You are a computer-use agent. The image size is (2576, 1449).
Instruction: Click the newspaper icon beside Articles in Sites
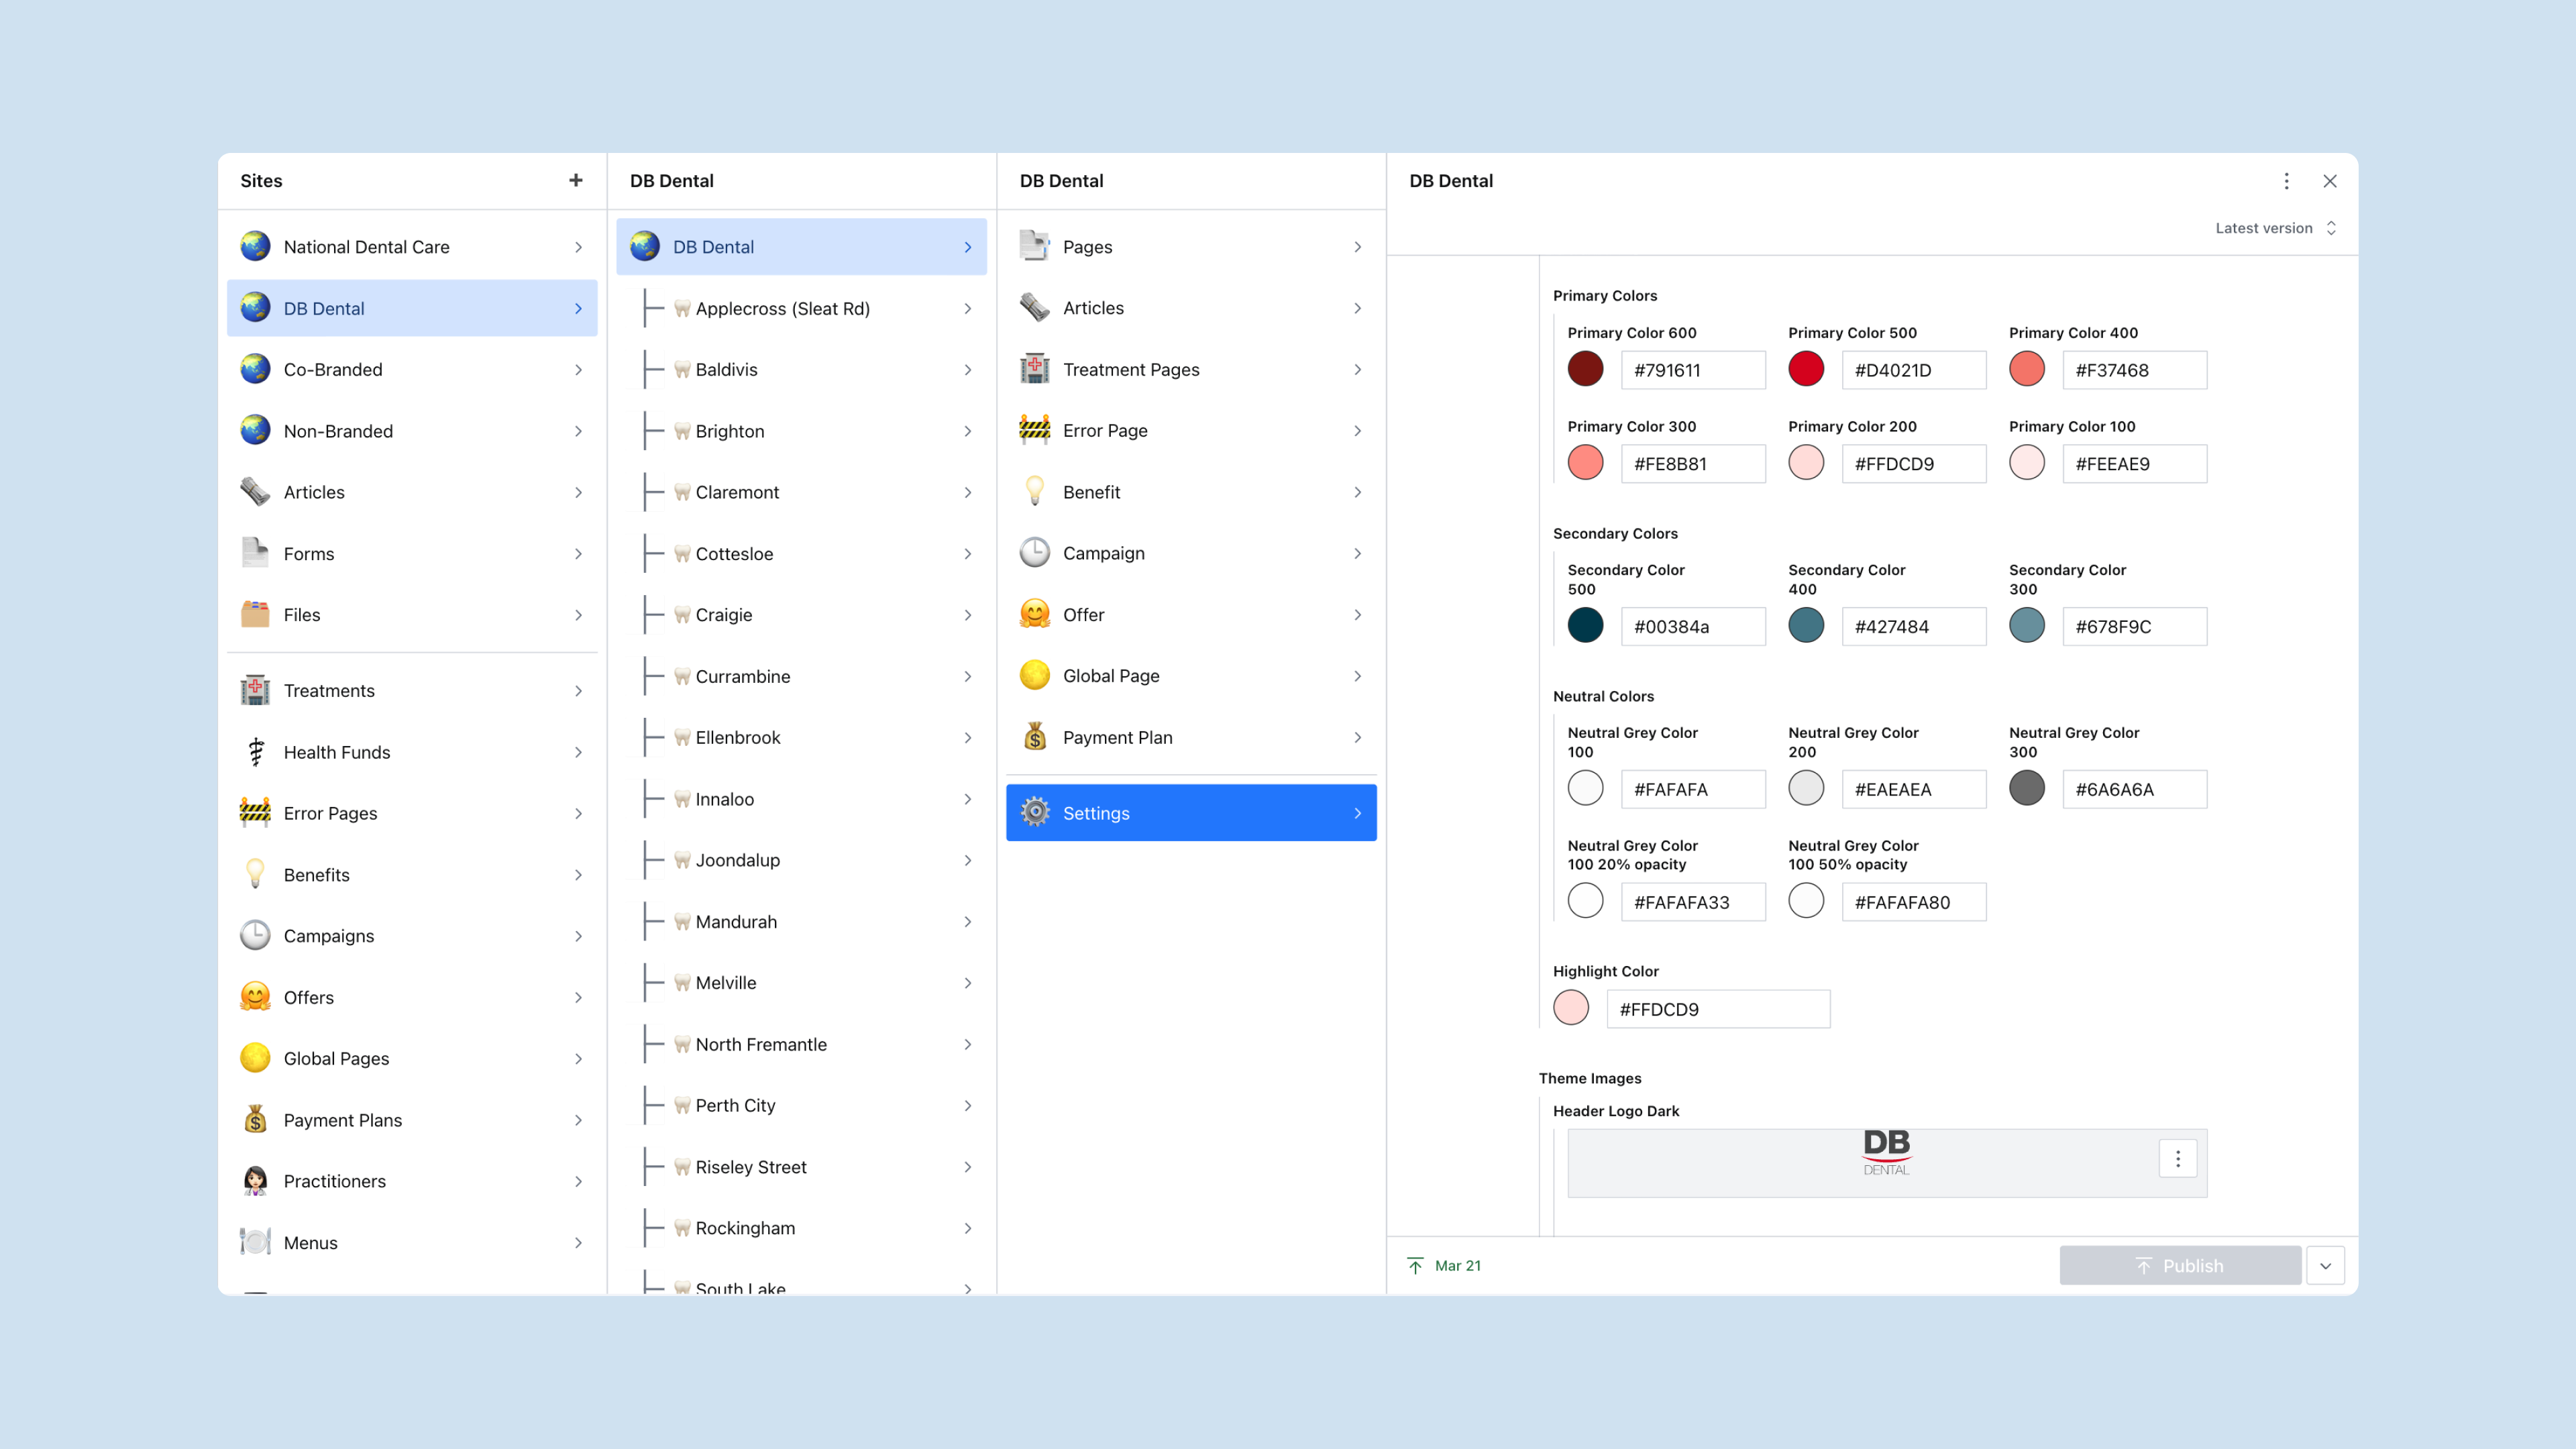(255, 492)
